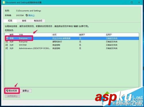Click the 查看(V) button

point(26,91)
